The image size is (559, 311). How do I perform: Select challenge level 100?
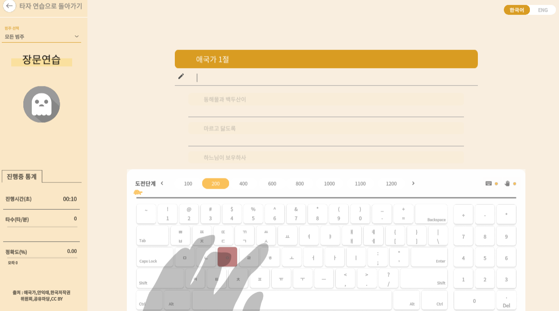tap(188, 184)
